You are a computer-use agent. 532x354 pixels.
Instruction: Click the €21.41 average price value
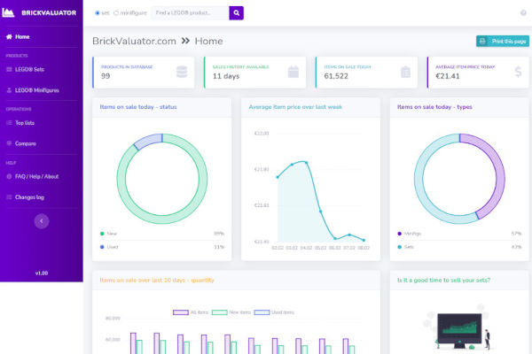(448, 76)
